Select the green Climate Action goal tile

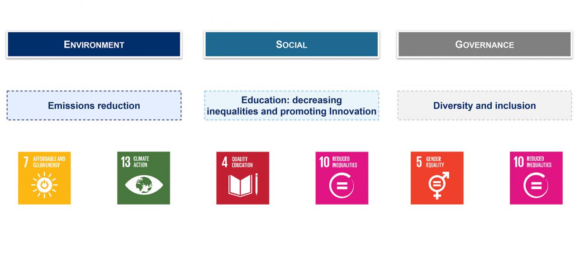[x=143, y=178]
